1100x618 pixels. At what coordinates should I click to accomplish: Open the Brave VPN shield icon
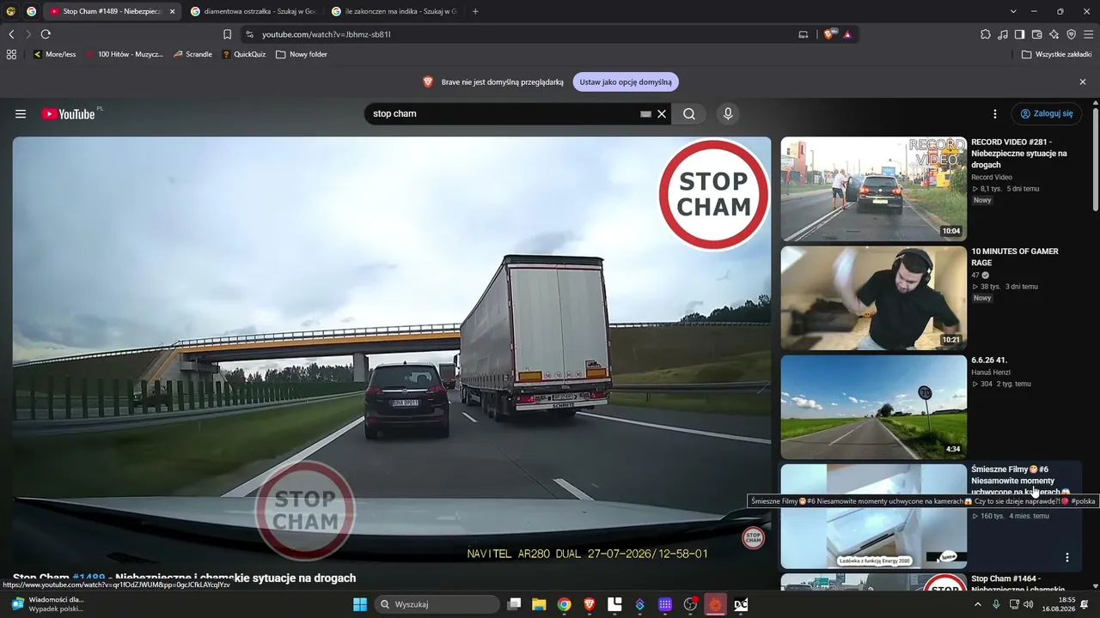pyautogui.click(x=1072, y=34)
